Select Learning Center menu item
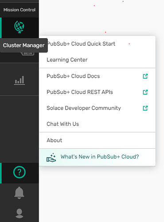Viewport: 164px width, 222px height. click(x=98, y=60)
